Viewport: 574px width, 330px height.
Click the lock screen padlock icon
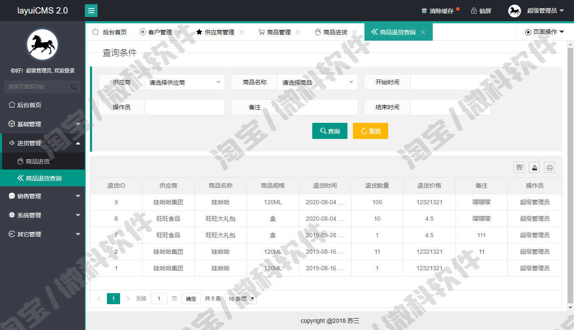[474, 11]
